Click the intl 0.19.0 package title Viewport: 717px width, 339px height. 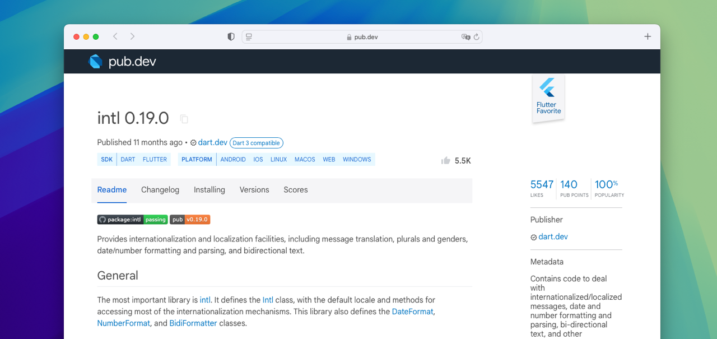133,118
